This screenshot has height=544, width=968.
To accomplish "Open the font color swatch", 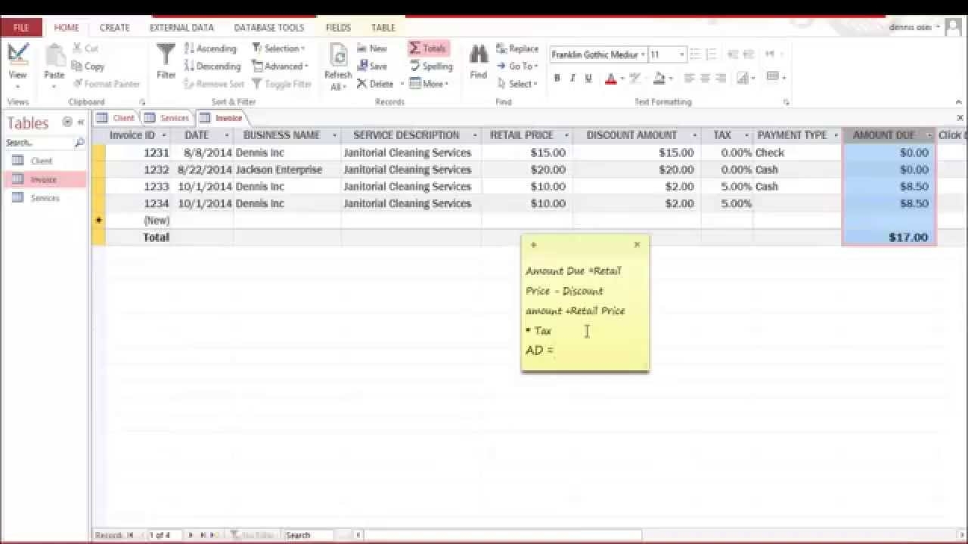I will click(x=610, y=78).
